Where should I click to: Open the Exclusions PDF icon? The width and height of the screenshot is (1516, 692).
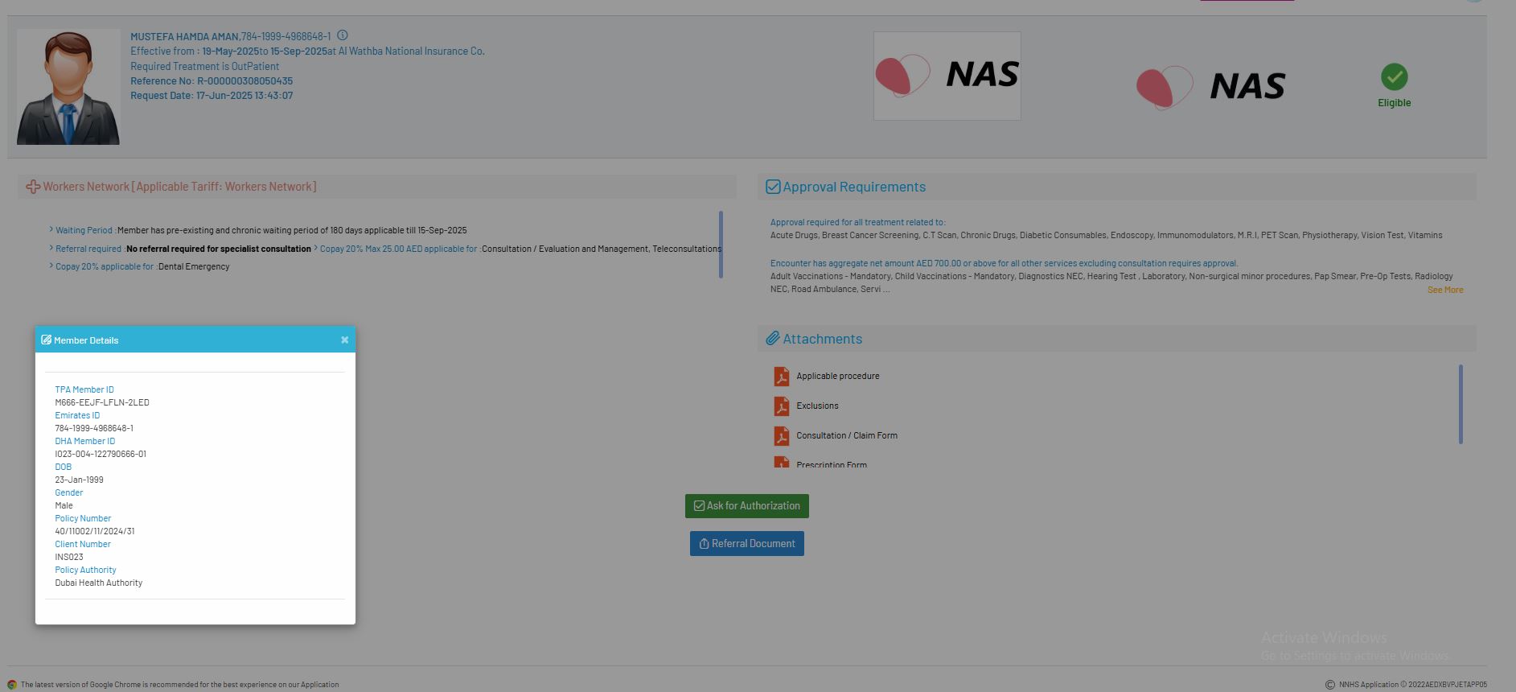[x=781, y=406]
